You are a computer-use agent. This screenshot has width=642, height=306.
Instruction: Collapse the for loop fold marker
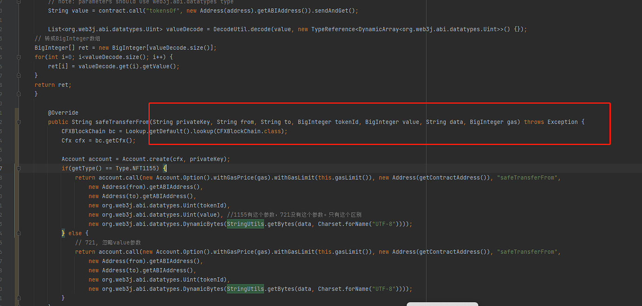click(19, 57)
